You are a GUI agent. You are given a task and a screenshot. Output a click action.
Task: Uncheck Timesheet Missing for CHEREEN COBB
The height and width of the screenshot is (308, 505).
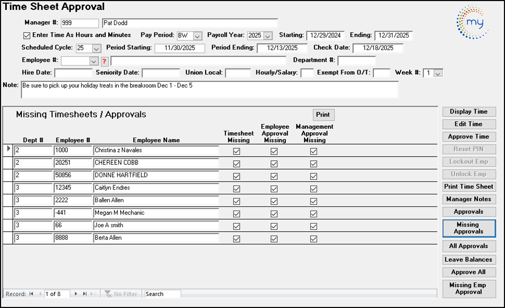237,164
